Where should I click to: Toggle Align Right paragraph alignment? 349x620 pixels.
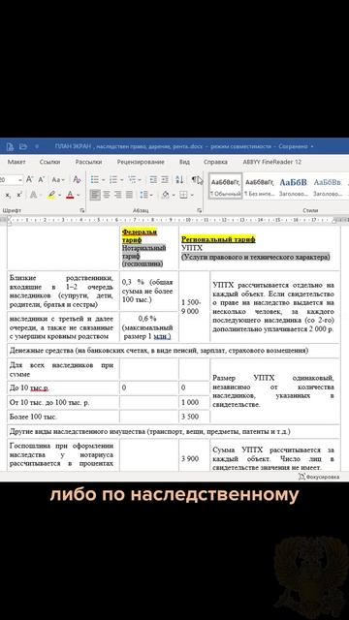click(x=118, y=195)
